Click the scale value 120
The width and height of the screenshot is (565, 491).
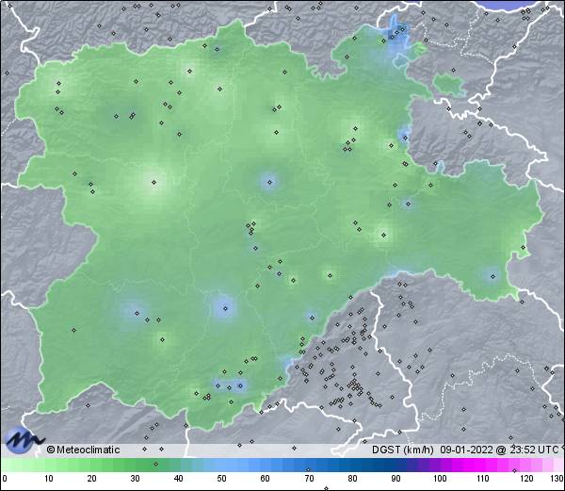pos(526,479)
